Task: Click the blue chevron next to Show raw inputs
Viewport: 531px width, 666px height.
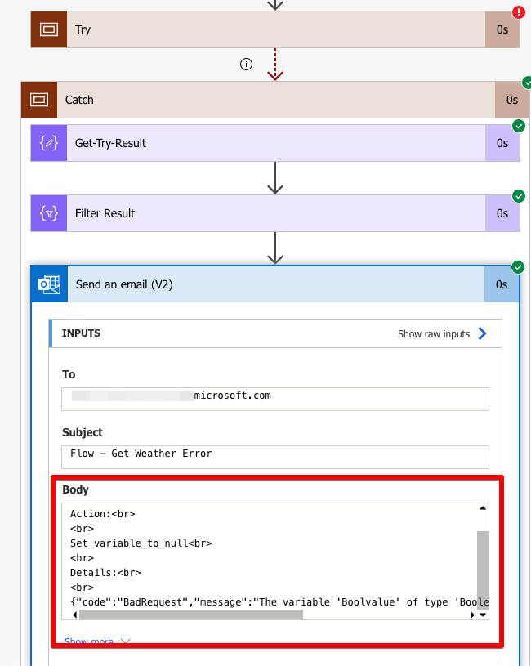Action: [482, 333]
